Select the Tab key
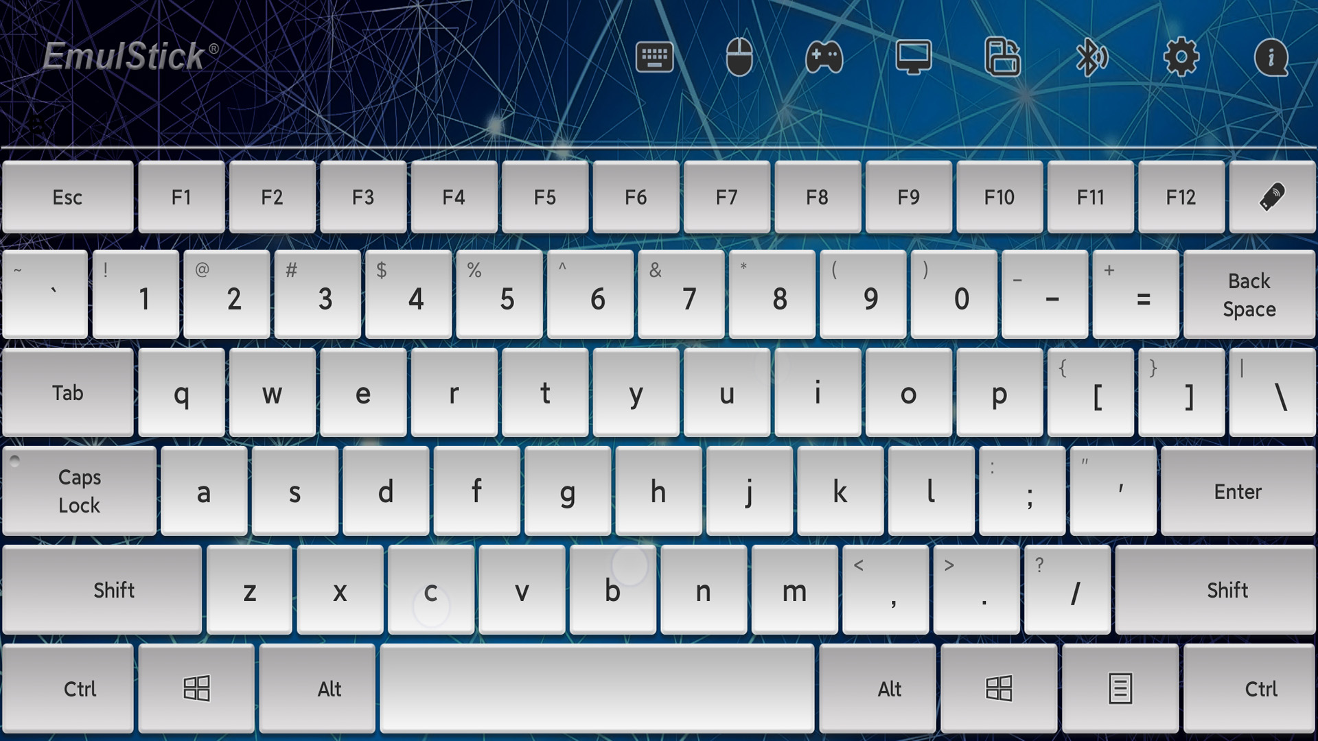This screenshot has height=741, width=1318. (x=67, y=392)
